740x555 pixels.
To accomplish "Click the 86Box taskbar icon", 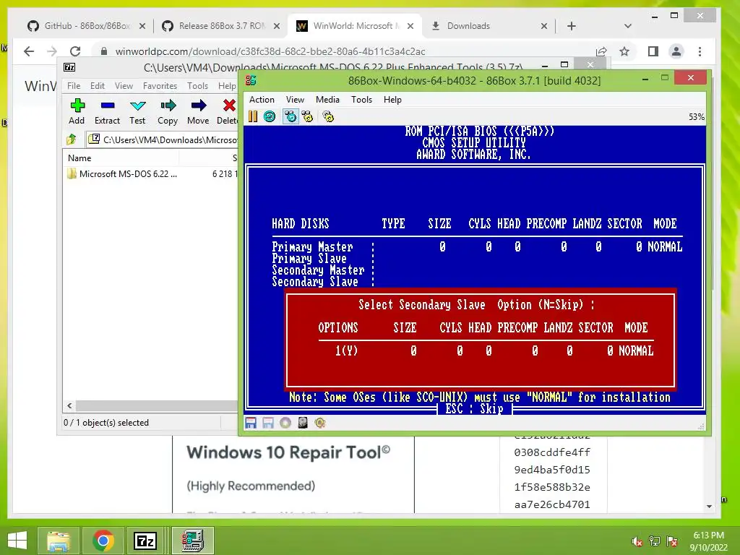I will (192, 541).
